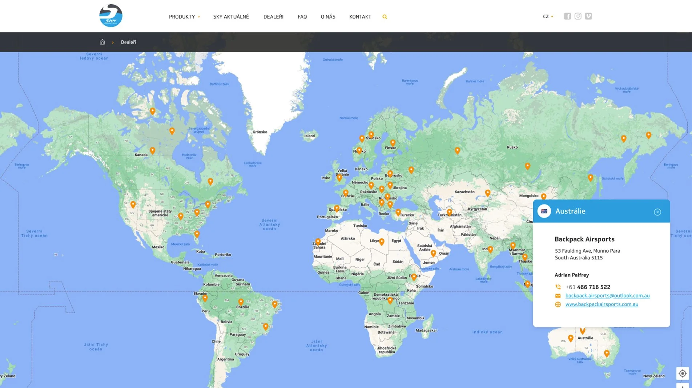Click the map my-location target icon
This screenshot has height=388, width=692.
(683, 373)
